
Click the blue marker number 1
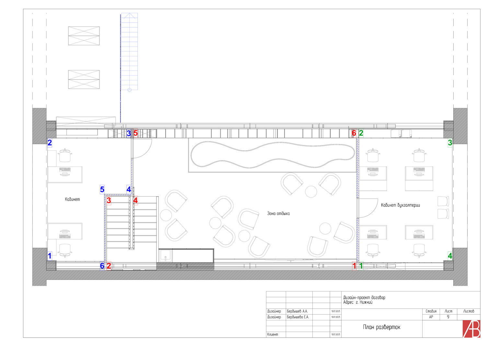click(50, 256)
